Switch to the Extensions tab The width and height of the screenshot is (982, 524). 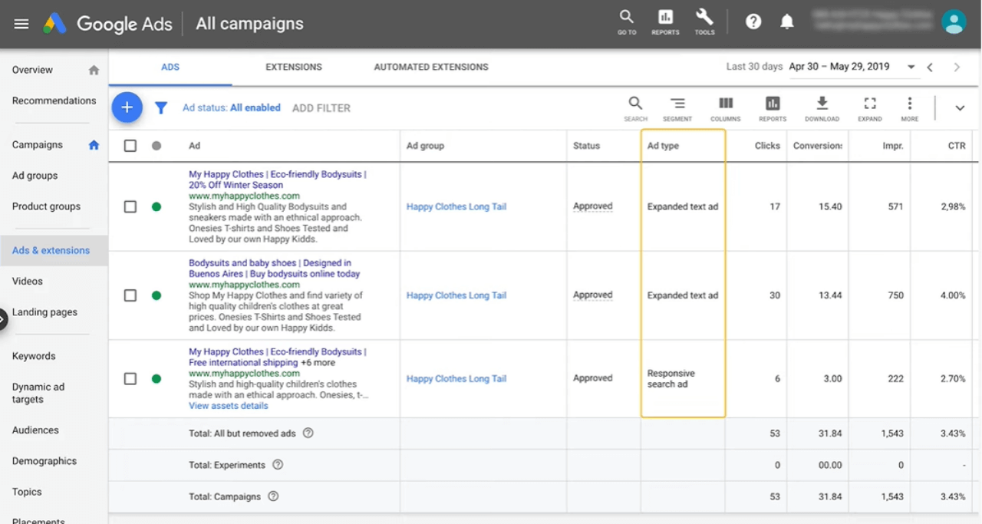(294, 68)
